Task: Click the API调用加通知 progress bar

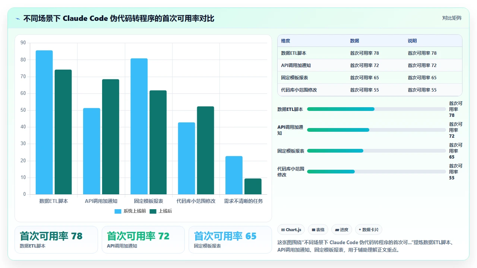Action: click(376, 130)
